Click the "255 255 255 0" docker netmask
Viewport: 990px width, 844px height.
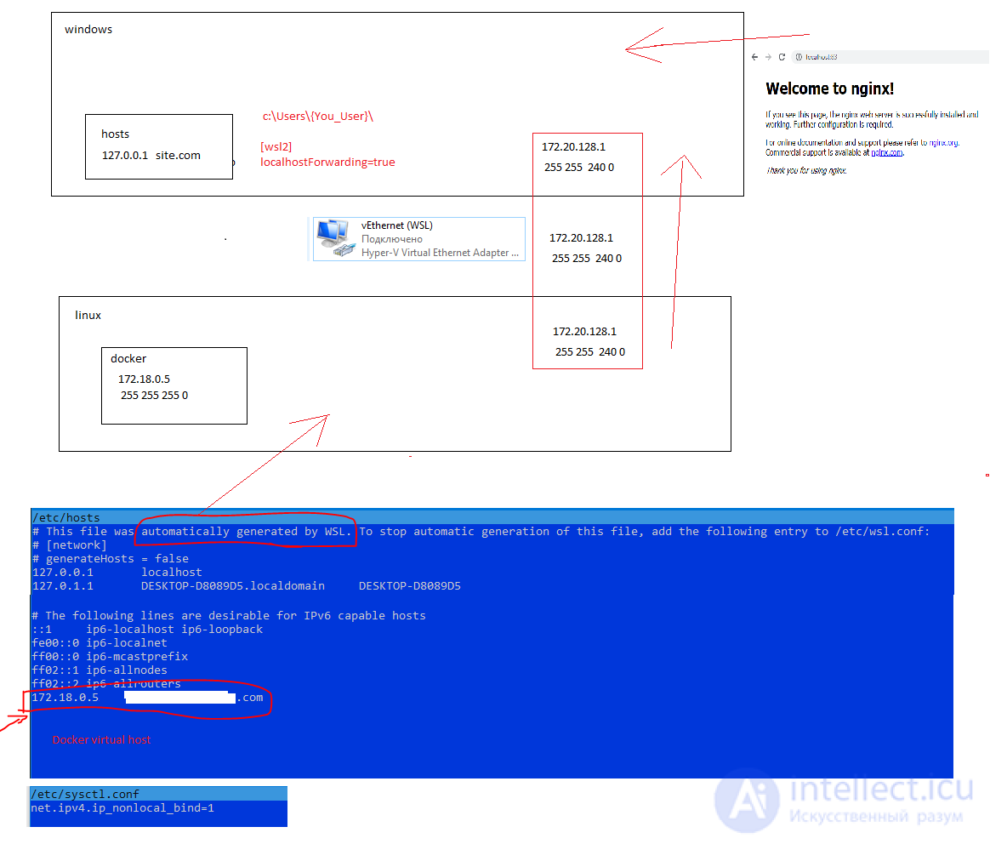pos(154,396)
